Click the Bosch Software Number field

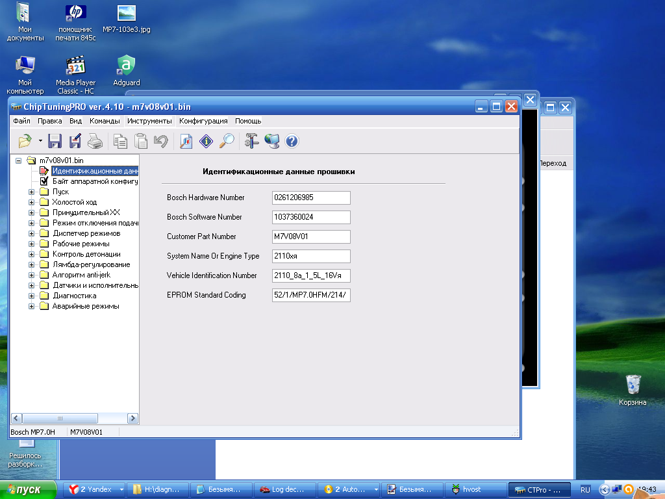(x=311, y=217)
